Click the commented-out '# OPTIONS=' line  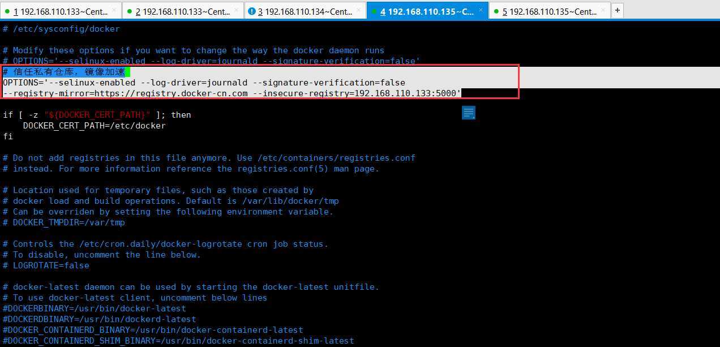212,61
